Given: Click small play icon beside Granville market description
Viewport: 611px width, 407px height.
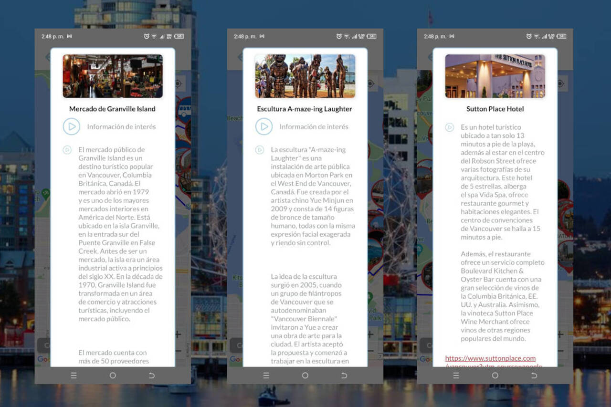Looking at the screenshot, I should point(67,150).
